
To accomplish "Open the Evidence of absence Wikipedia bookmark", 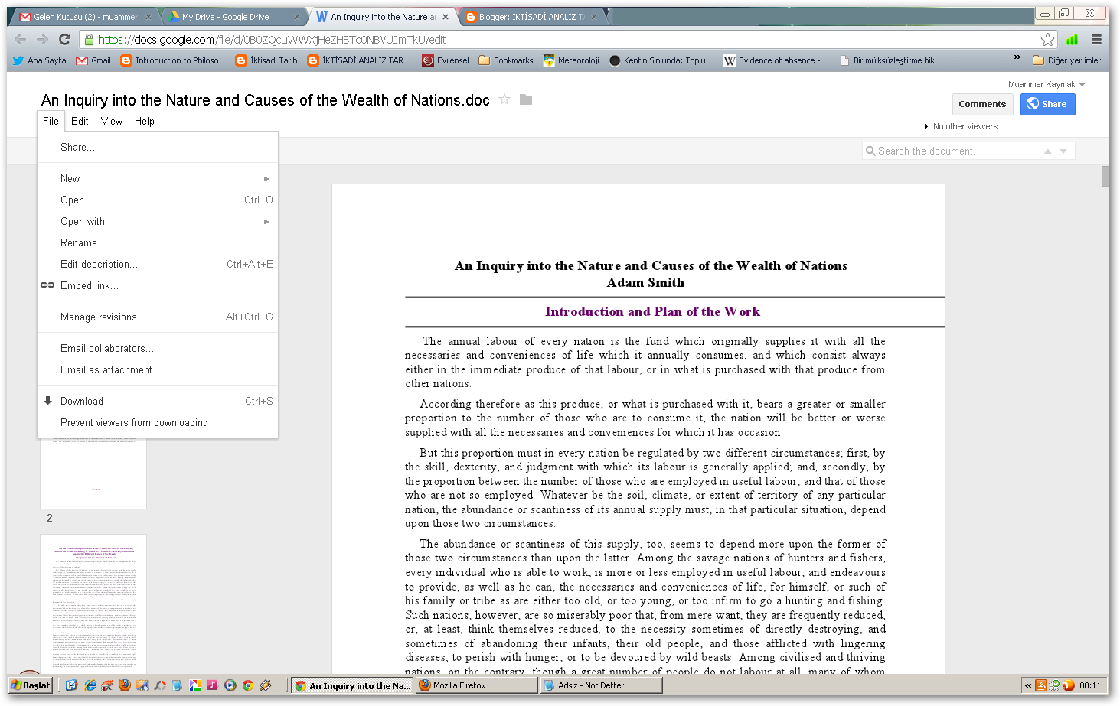I will (x=776, y=60).
